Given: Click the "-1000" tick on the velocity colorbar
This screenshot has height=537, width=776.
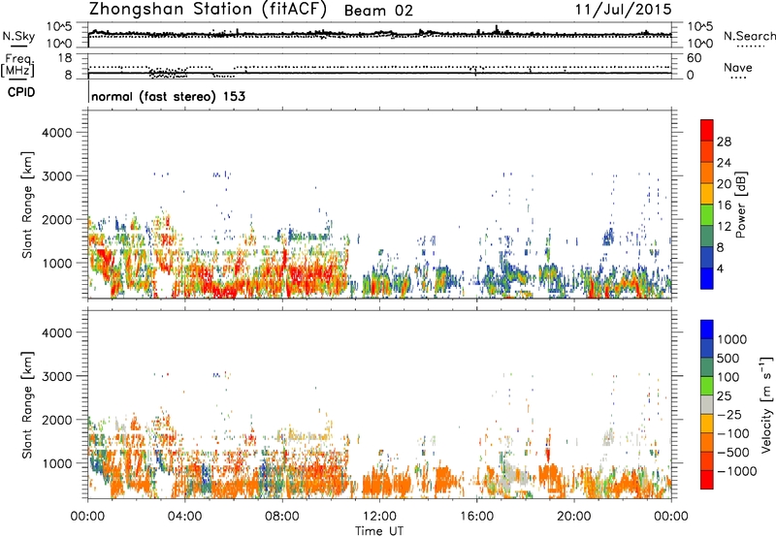Looking at the screenshot, I should 736,471.
